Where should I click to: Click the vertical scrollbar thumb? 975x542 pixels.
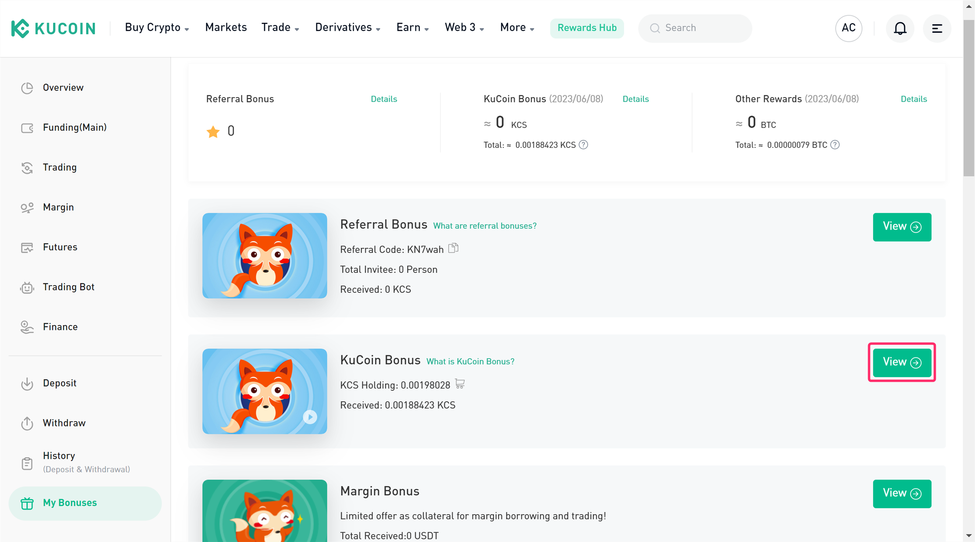tap(969, 97)
